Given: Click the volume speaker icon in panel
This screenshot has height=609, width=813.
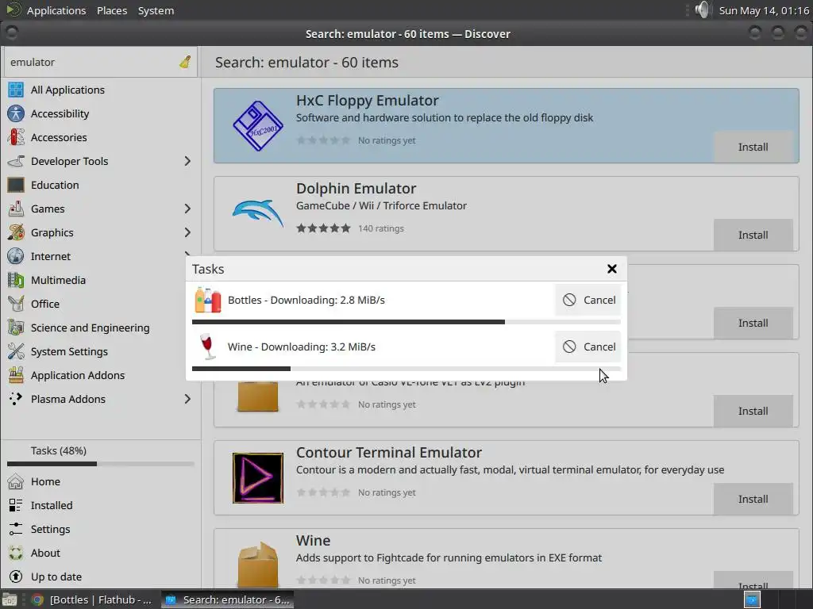Looking at the screenshot, I should click(702, 10).
